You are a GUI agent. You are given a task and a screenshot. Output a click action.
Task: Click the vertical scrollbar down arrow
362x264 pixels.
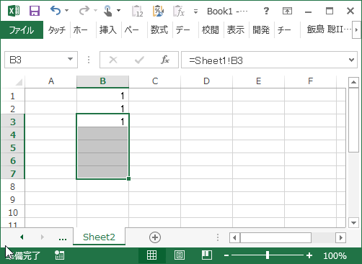[353, 222]
